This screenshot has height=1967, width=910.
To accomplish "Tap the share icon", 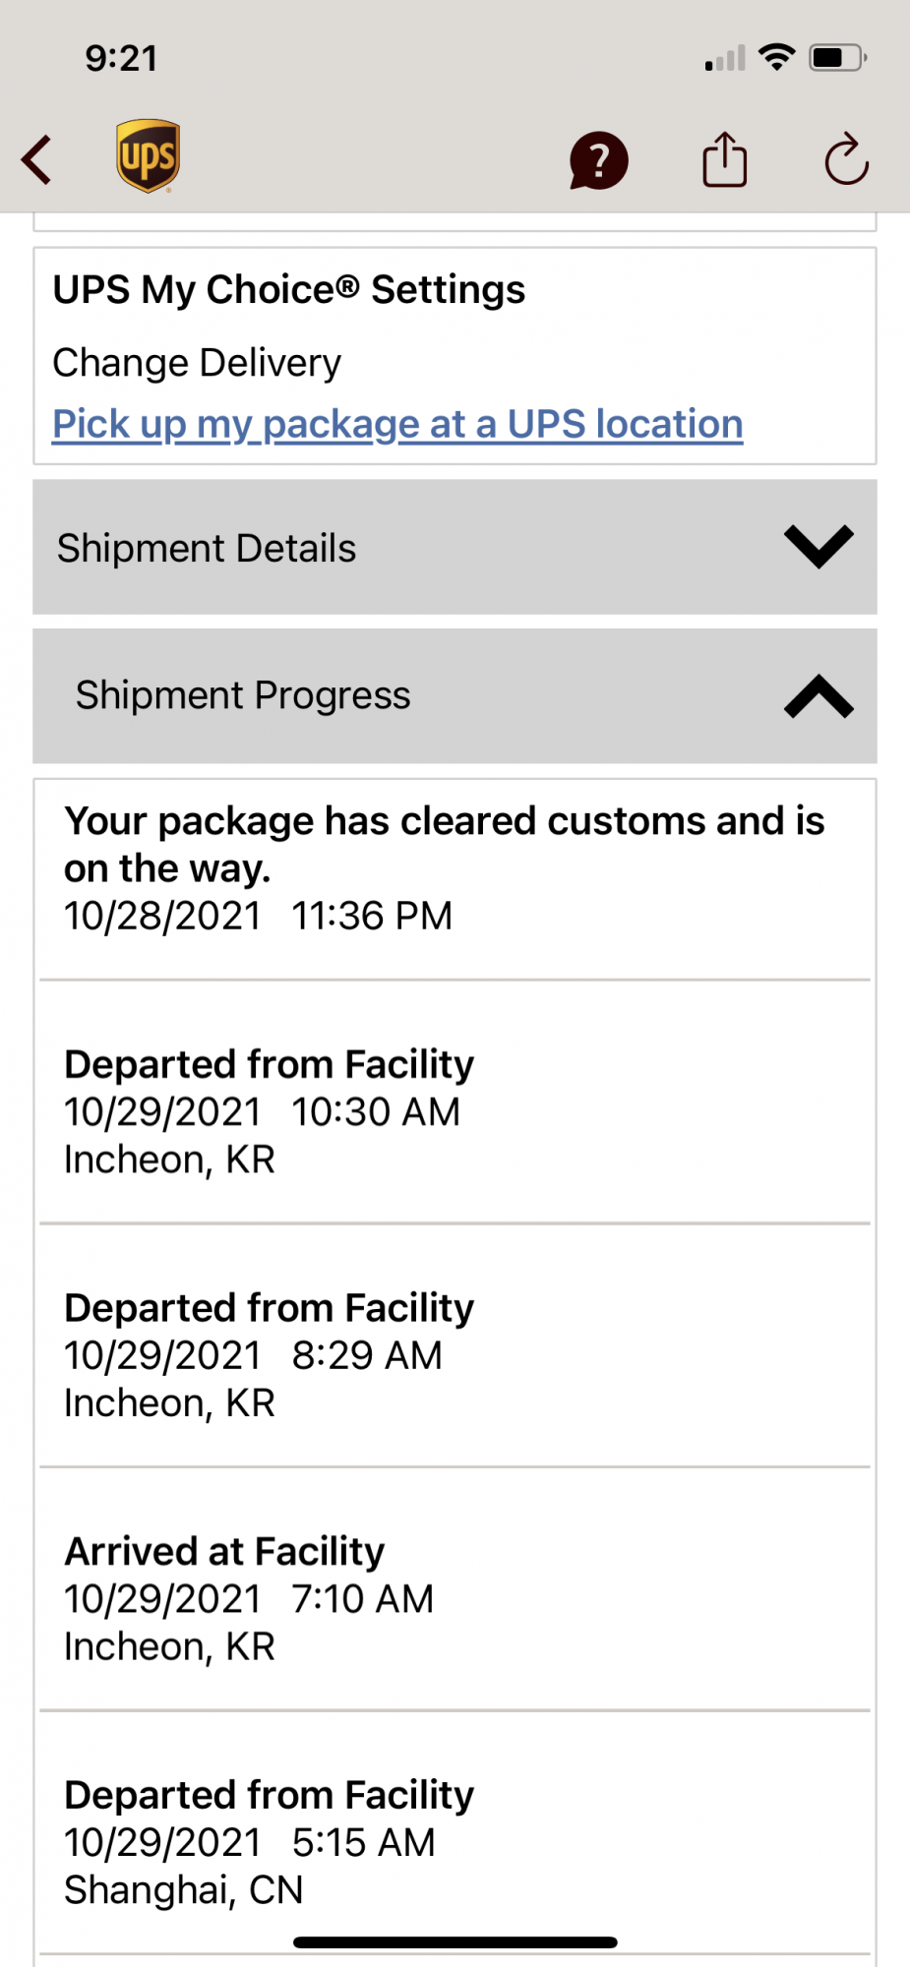I will click(x=725, y=159).
